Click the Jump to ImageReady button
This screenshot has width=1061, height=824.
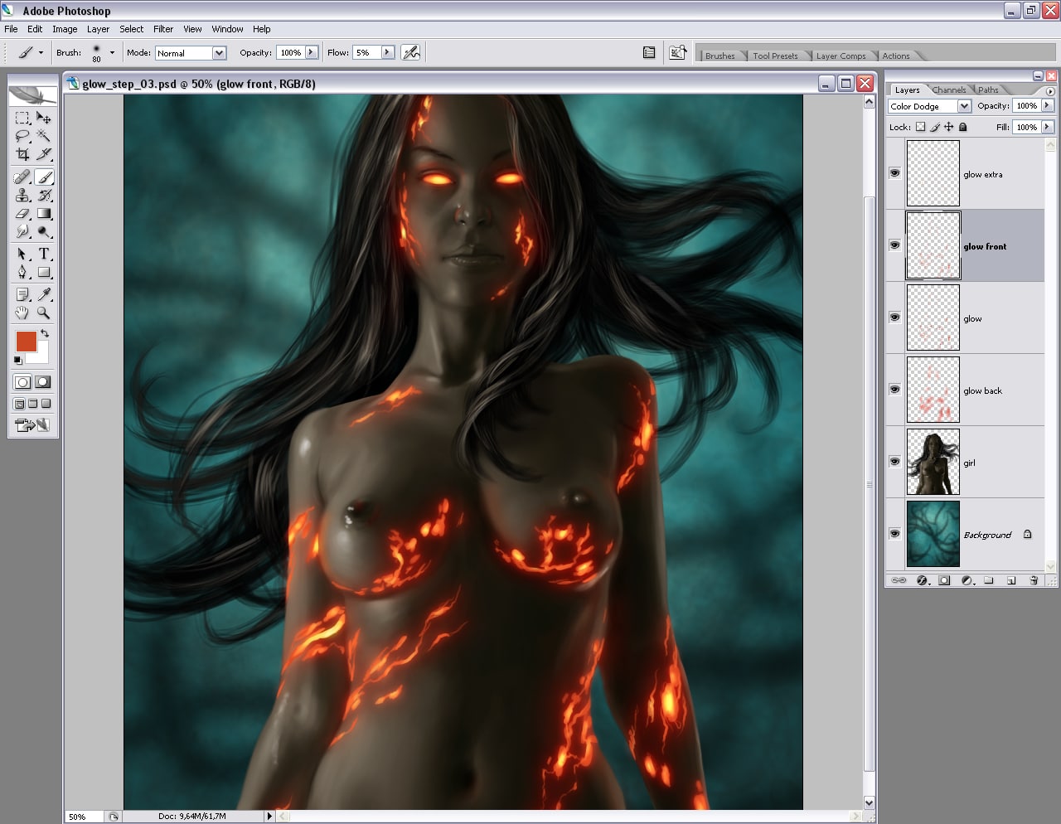[x=32, y=425]
